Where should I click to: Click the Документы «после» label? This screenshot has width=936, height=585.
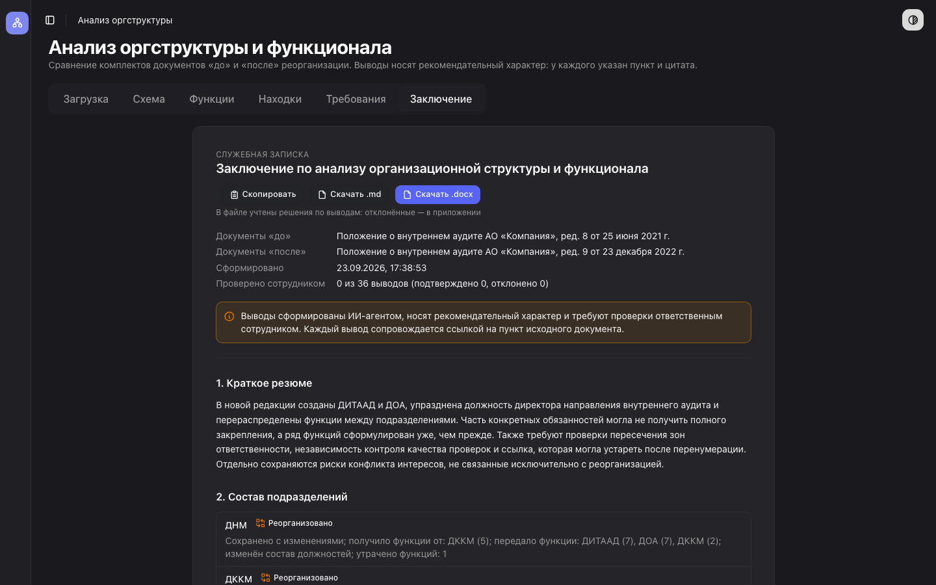(261, 252)
